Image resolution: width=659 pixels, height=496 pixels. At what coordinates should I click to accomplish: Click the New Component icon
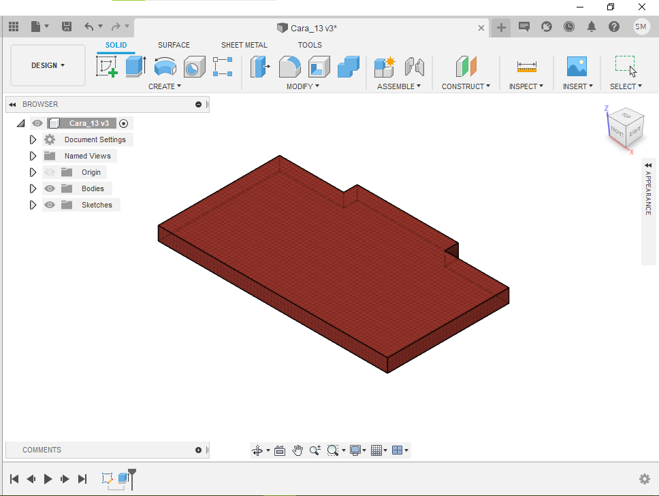(x=385, y=67)
